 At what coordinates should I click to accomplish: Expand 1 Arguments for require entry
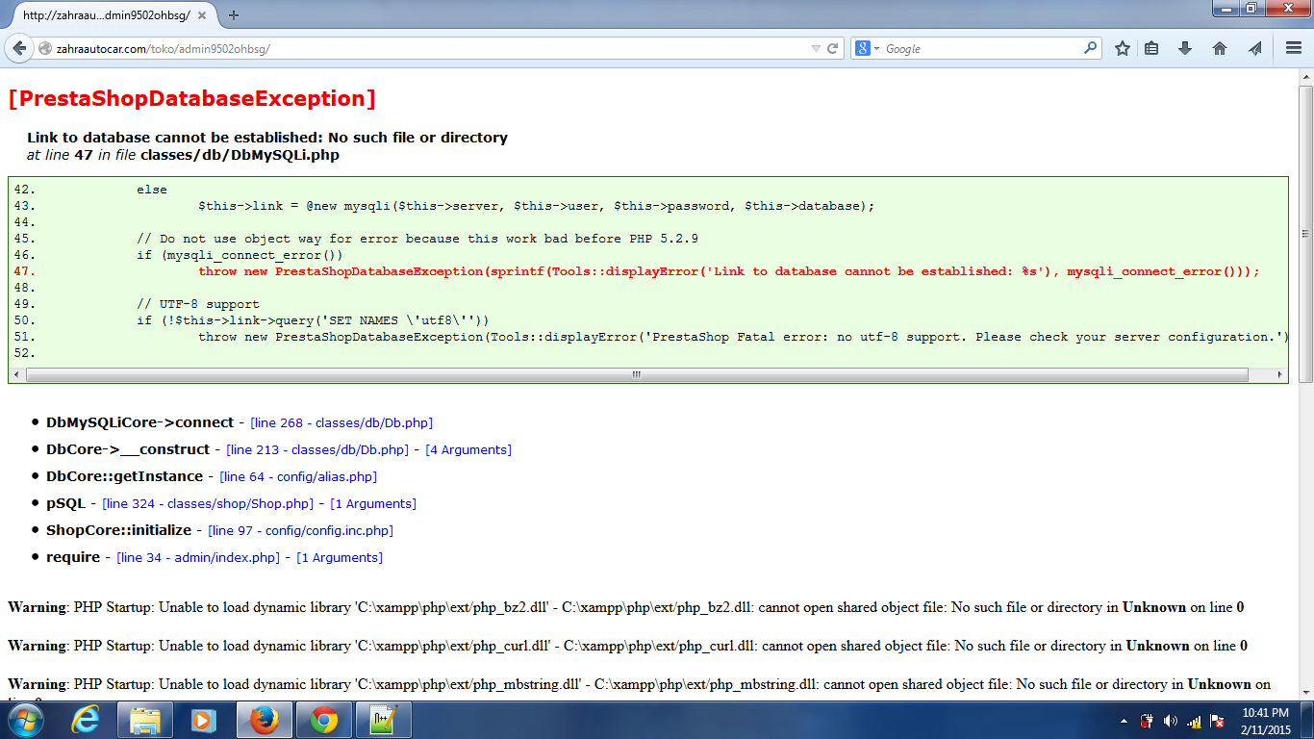tap(340, 557)
